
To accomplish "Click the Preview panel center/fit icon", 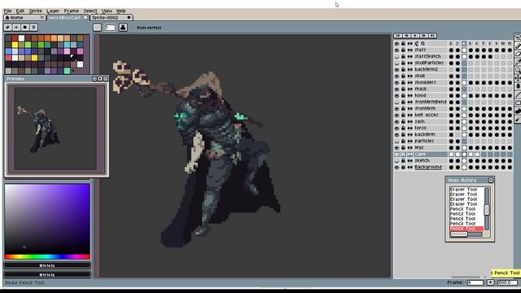I will point(94,79).
